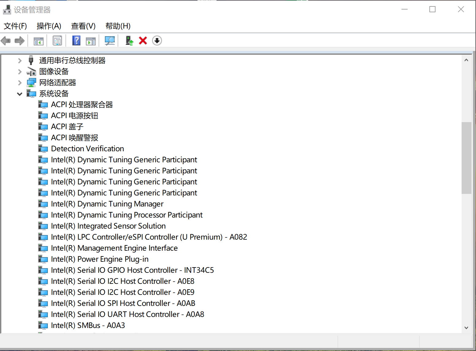Collapse the 系统设备 category
Screen dimensions: 476x351
click(x=20, y=94)
